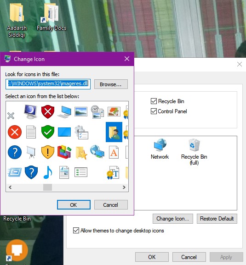
Task: Select the red shield with X icon
Action: click(x=48, y=111)
